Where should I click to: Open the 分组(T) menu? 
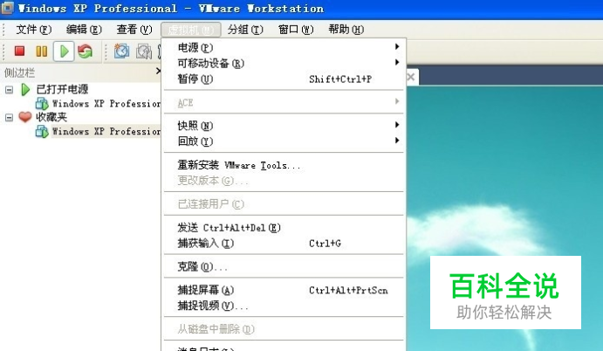tap(245, 30)
